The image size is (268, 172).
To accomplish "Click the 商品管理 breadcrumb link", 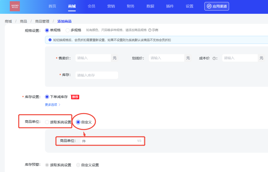I will tap(42, 21).
